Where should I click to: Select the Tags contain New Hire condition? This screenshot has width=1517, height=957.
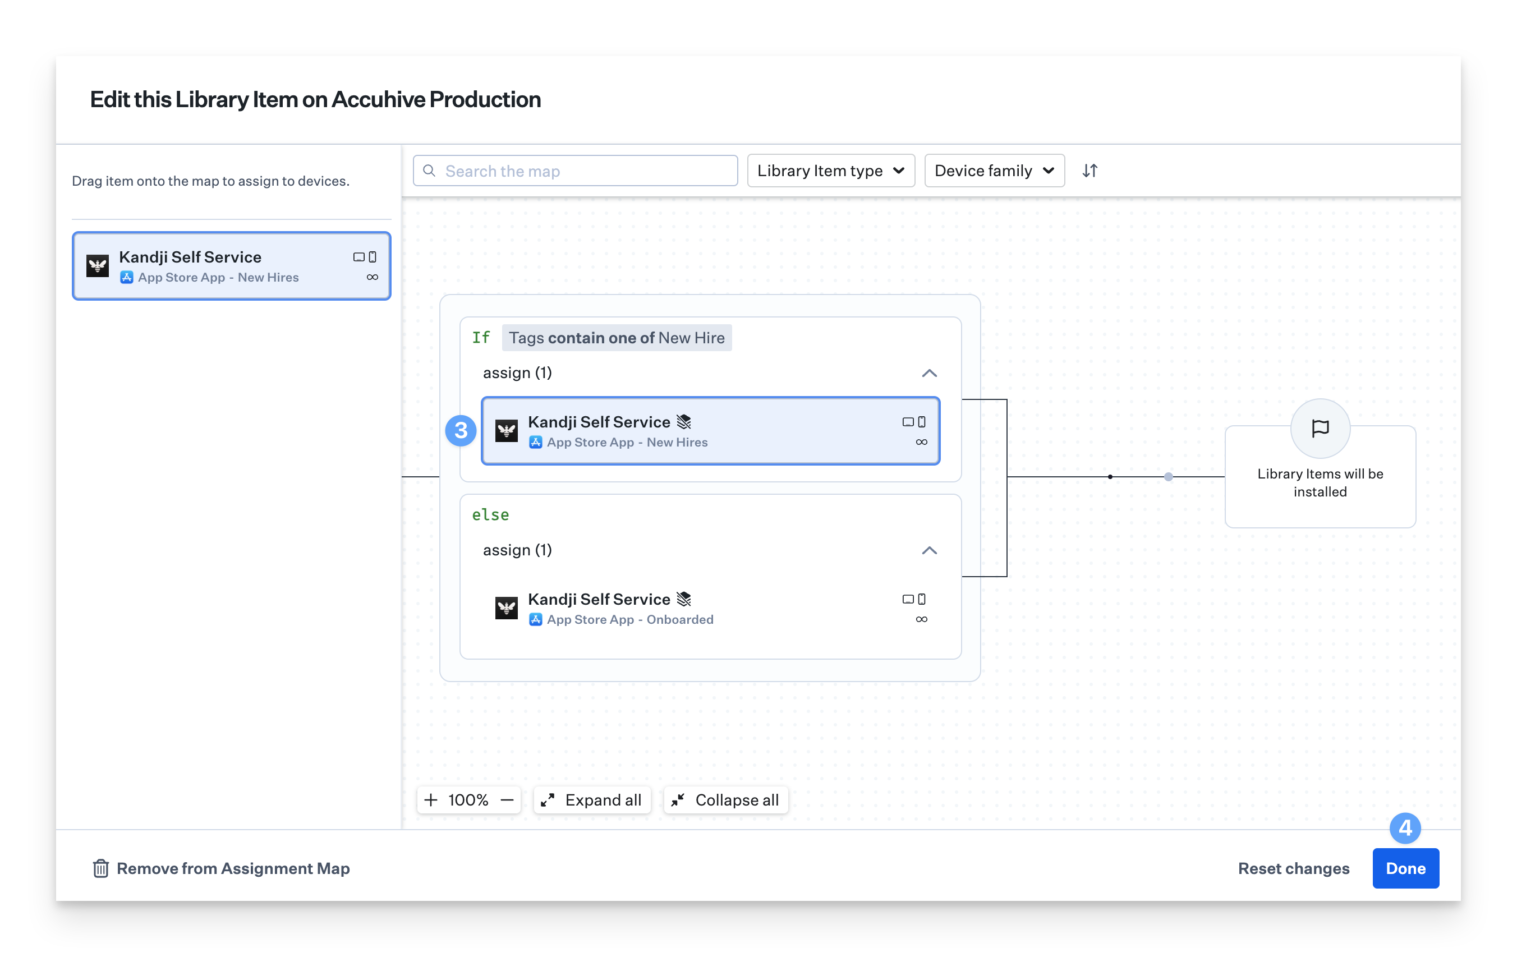(616, 338)
